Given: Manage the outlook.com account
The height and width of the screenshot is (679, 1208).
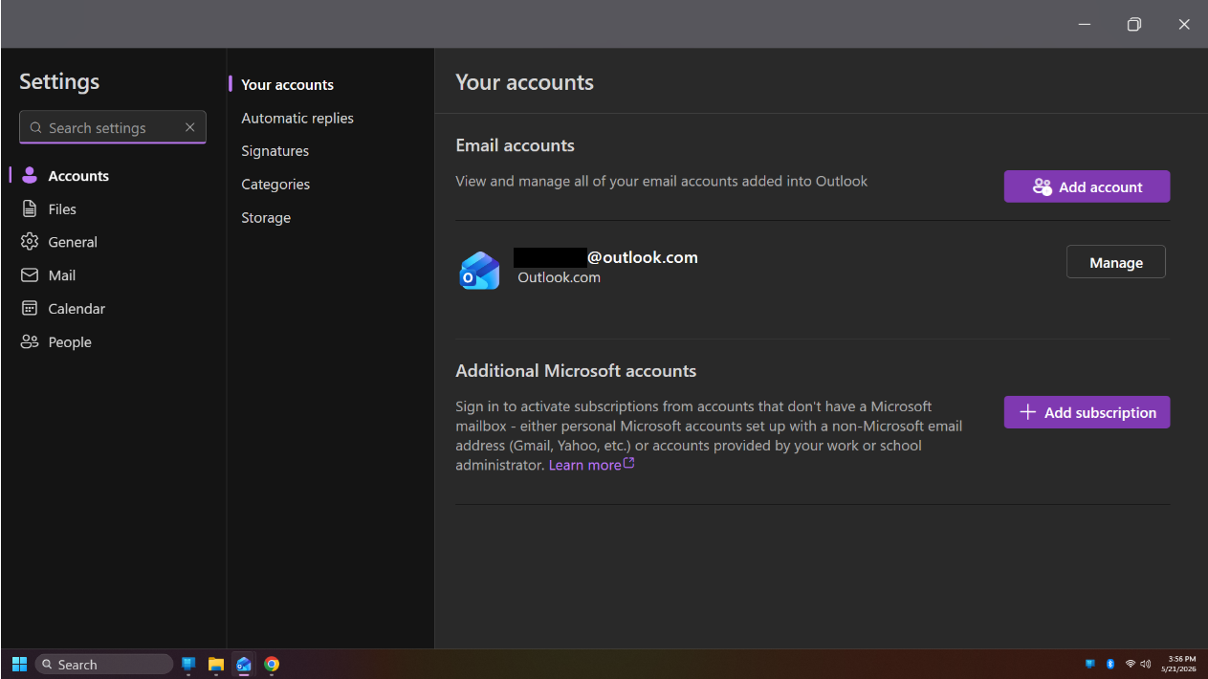Looking at the screenshot, I should tap(1116, 262).
